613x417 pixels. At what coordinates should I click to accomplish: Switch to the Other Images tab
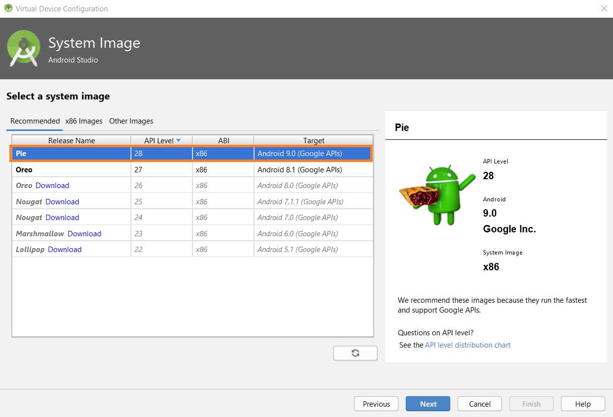131,121
